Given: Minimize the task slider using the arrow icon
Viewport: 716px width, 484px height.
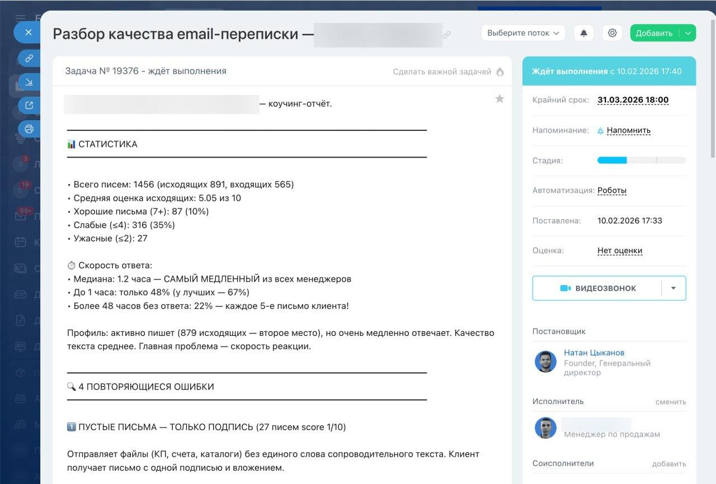Looking at the screenshot, I should coord(29,82).
